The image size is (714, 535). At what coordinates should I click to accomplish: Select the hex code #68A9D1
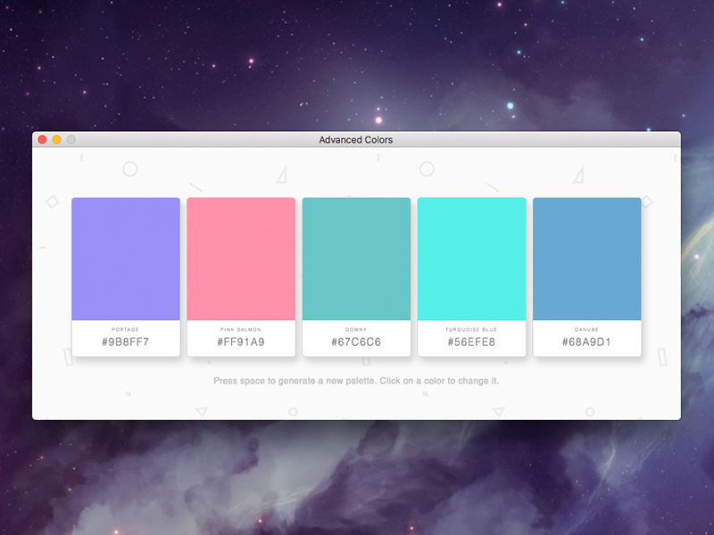click(586, 341)
